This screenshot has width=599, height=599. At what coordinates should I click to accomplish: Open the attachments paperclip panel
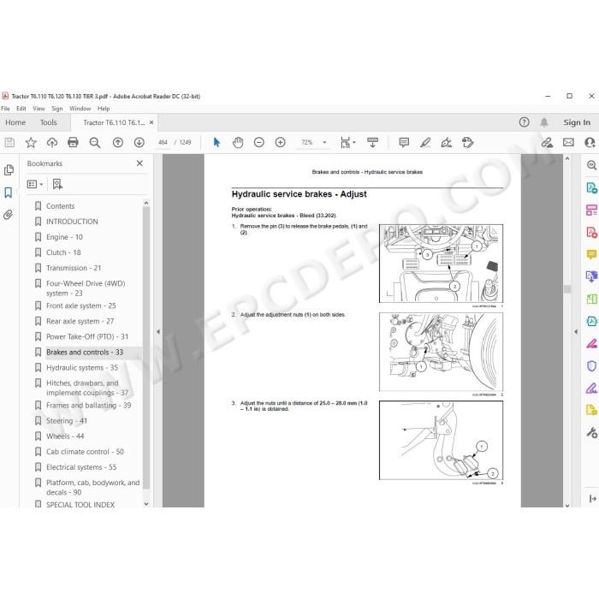pyautogui.click(x=9, y=215)
